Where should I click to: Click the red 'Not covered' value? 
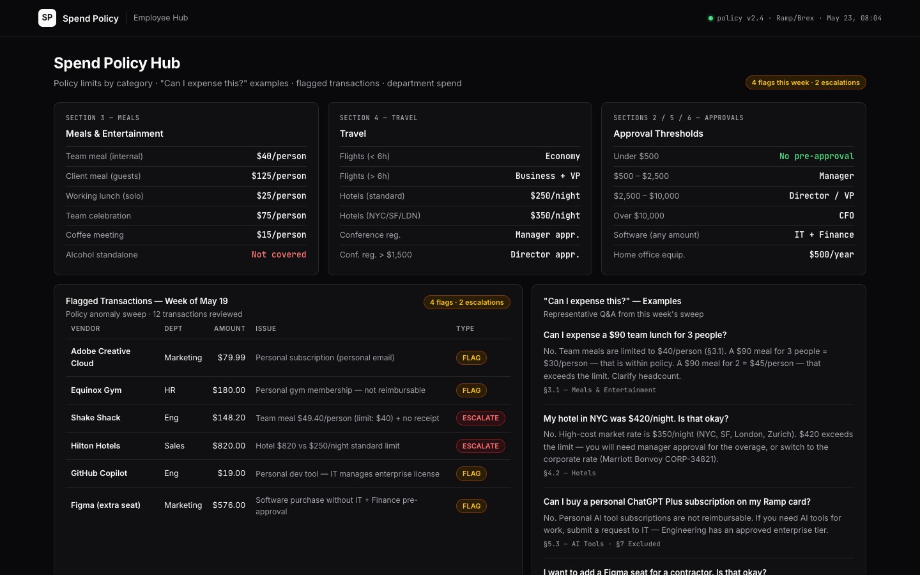(279, 255)
